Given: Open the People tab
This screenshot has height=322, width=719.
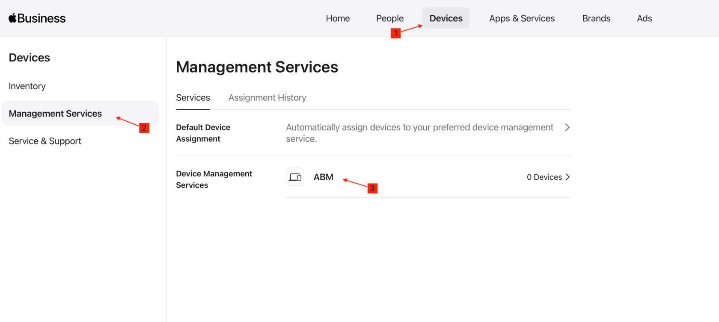Looking at the screenshot, I should [x=390, y=18].
